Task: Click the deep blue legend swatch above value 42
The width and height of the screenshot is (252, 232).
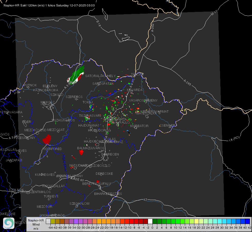Action: 248,221
